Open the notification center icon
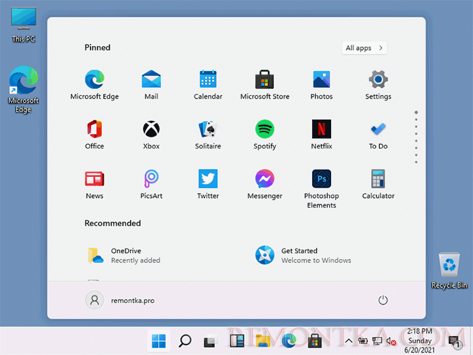Image resolution: width=473 pixels, height=355 pixels. tap(454, 341)
